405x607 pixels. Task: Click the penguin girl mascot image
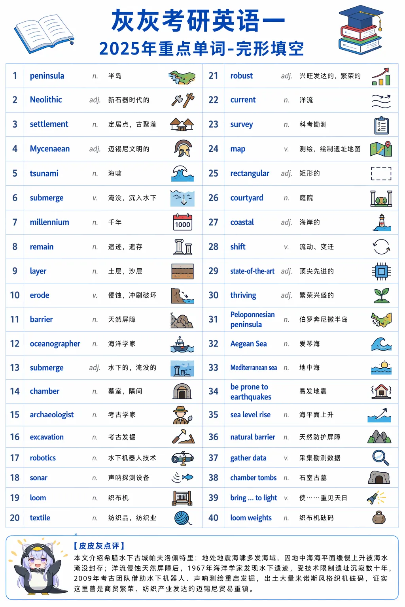point(38,567)
